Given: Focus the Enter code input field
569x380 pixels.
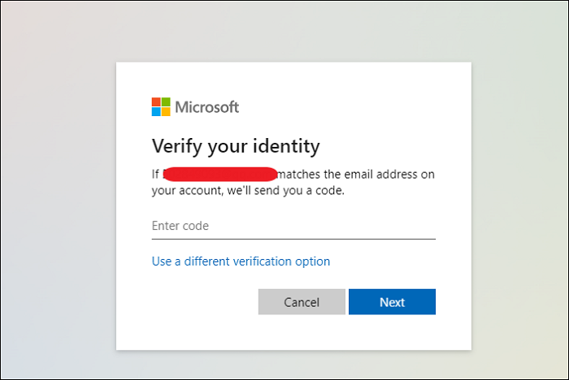Looking at the screenshot, I should coord(293,226).
